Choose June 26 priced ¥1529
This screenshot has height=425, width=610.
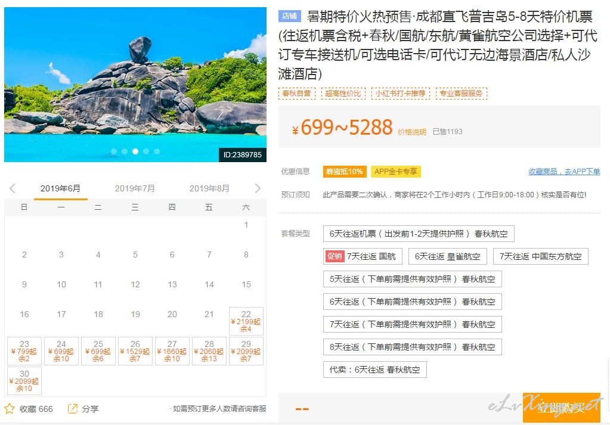[x=135, y=351]
